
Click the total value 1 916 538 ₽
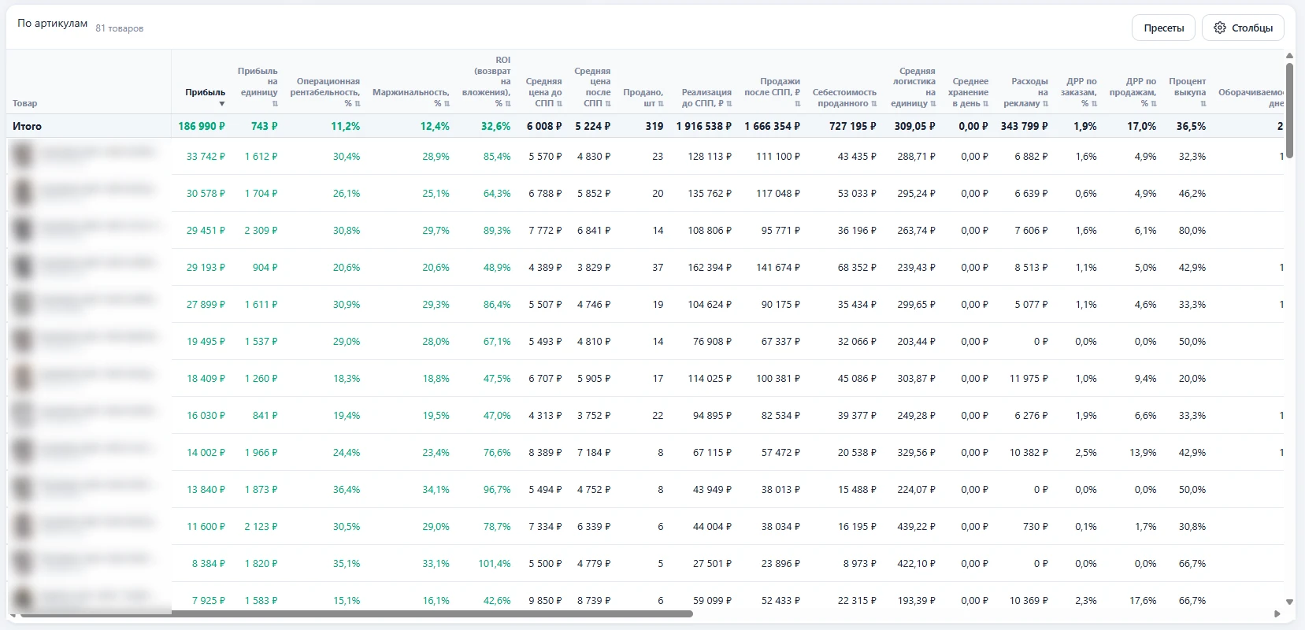pyautogui.click(x=704, y=126)
